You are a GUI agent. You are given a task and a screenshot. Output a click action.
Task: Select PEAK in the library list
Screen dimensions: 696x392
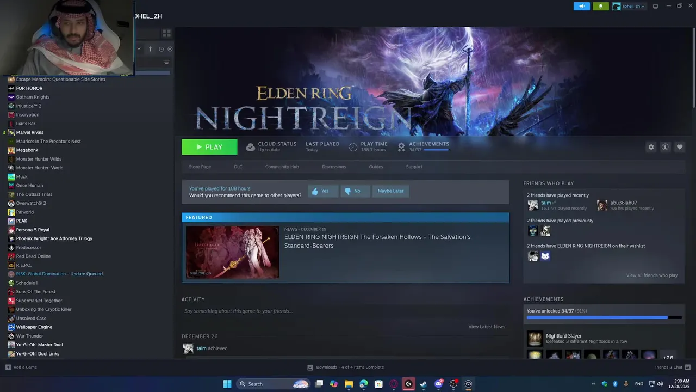click(x=22, y=221)
